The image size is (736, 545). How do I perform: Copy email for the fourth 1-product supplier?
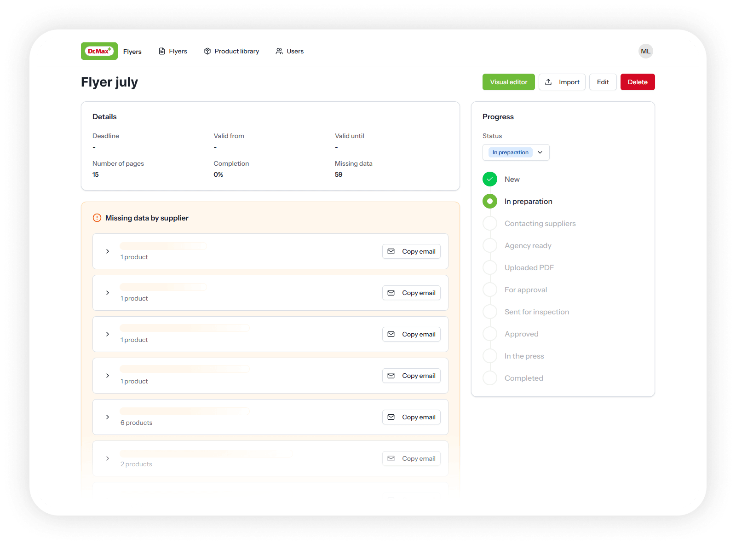[x=411, y=376]
